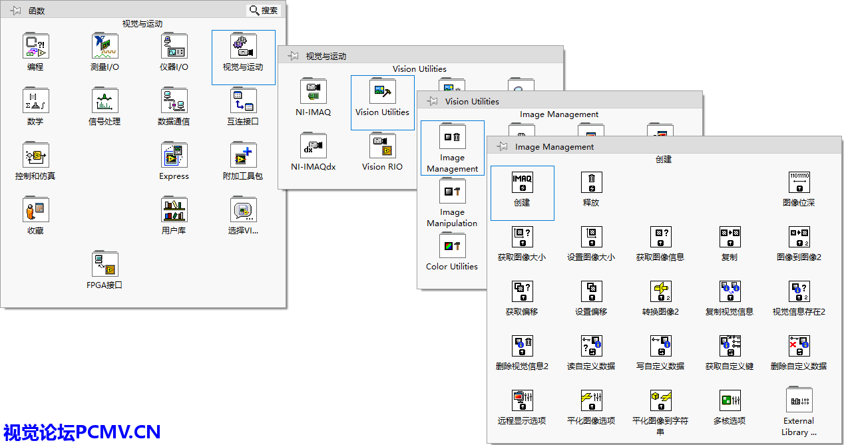844x445 pixels.
Task: Select the 多核选项 function icon
Action: tap(730, 400)
